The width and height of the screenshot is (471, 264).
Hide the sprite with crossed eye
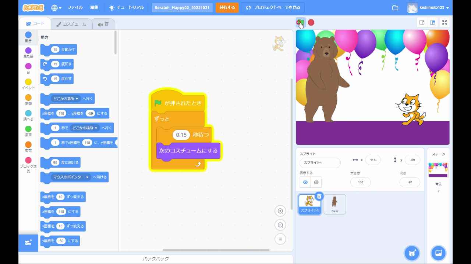[x=316, y=182]
